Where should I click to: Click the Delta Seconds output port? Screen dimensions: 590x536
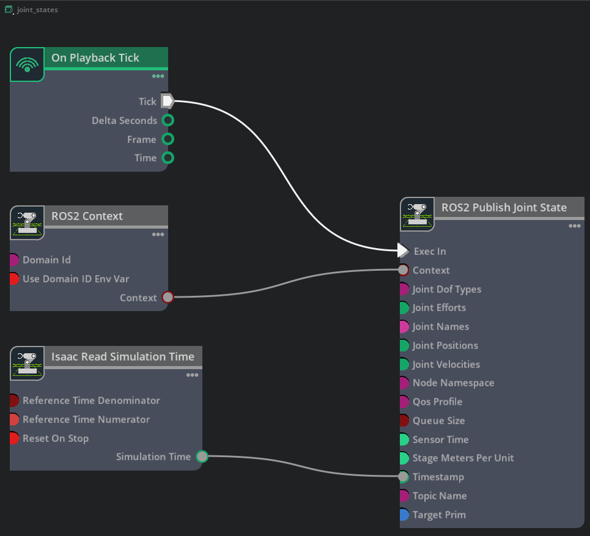[x=168, y=120]
